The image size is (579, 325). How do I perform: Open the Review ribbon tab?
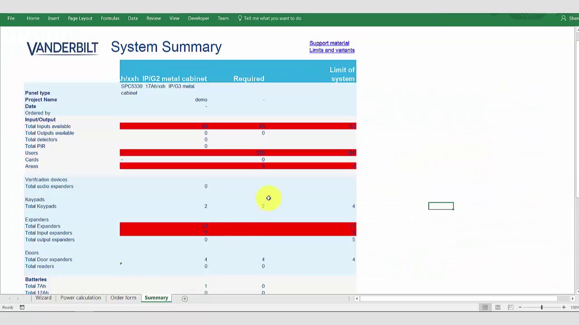(153, 19)
